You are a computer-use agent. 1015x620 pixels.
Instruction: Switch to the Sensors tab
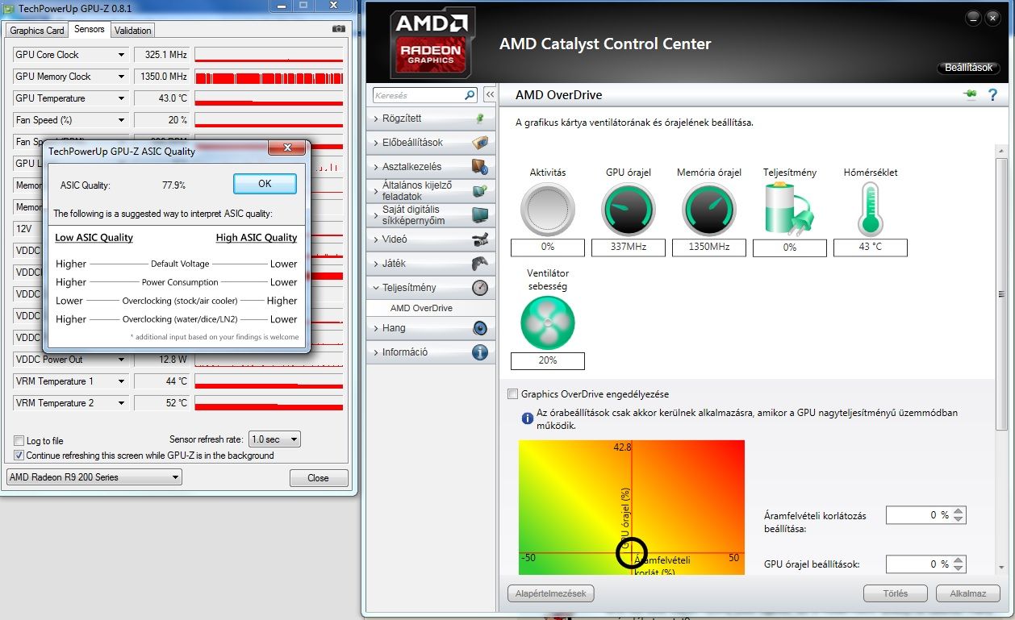pos(89,29)
